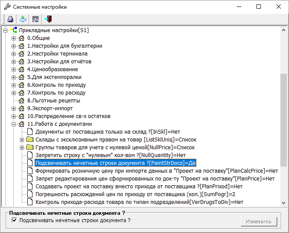Expand Склады с эксклюзивным правом list
Image resolution: width=289 pixels, height=233 pixels.
[x=22, y=140]
